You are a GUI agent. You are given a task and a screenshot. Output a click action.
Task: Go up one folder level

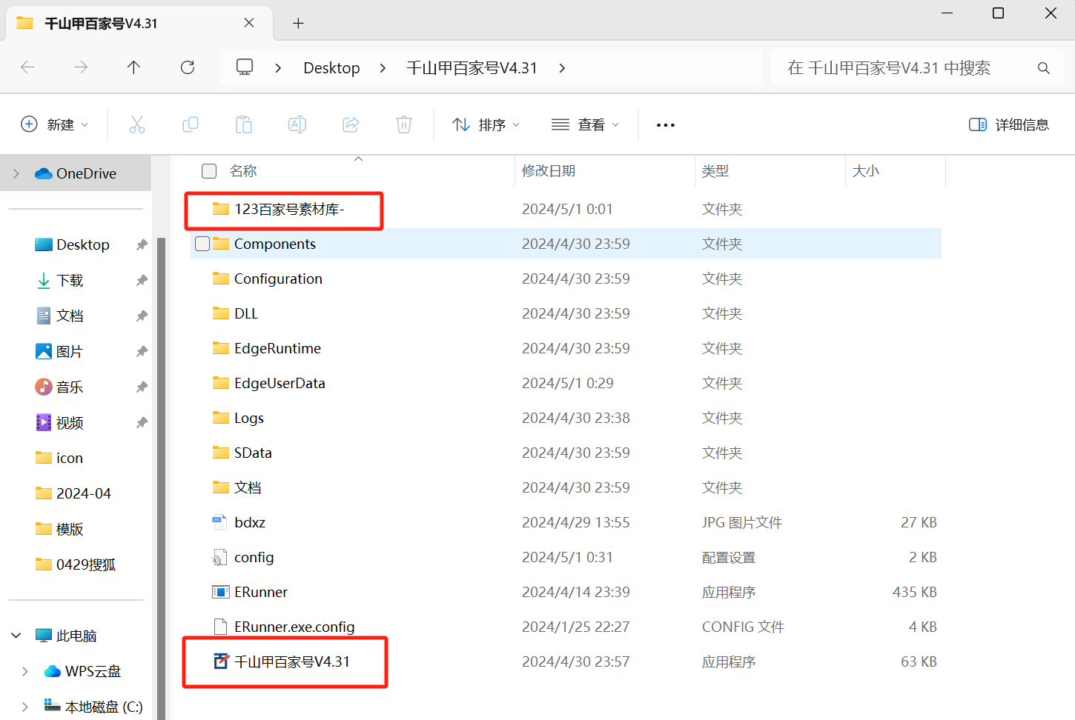[134, 67]
